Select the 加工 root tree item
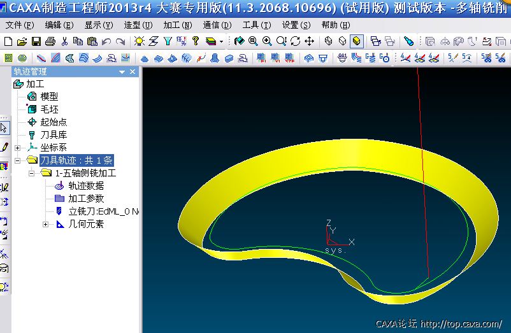Screen dimensions: 511x333 coord(29,84)
